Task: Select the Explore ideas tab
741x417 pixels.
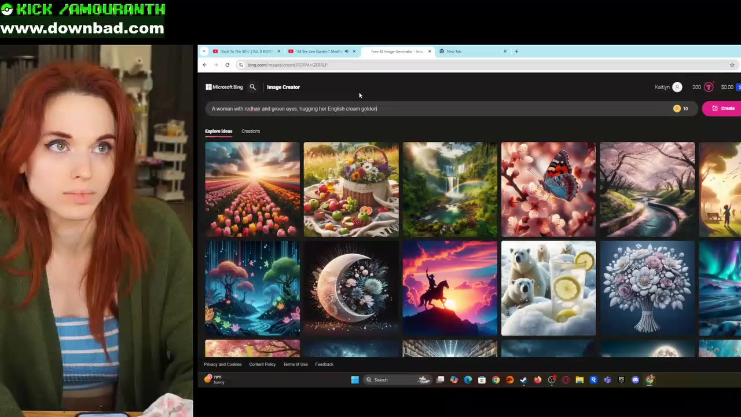Action: 218,131
